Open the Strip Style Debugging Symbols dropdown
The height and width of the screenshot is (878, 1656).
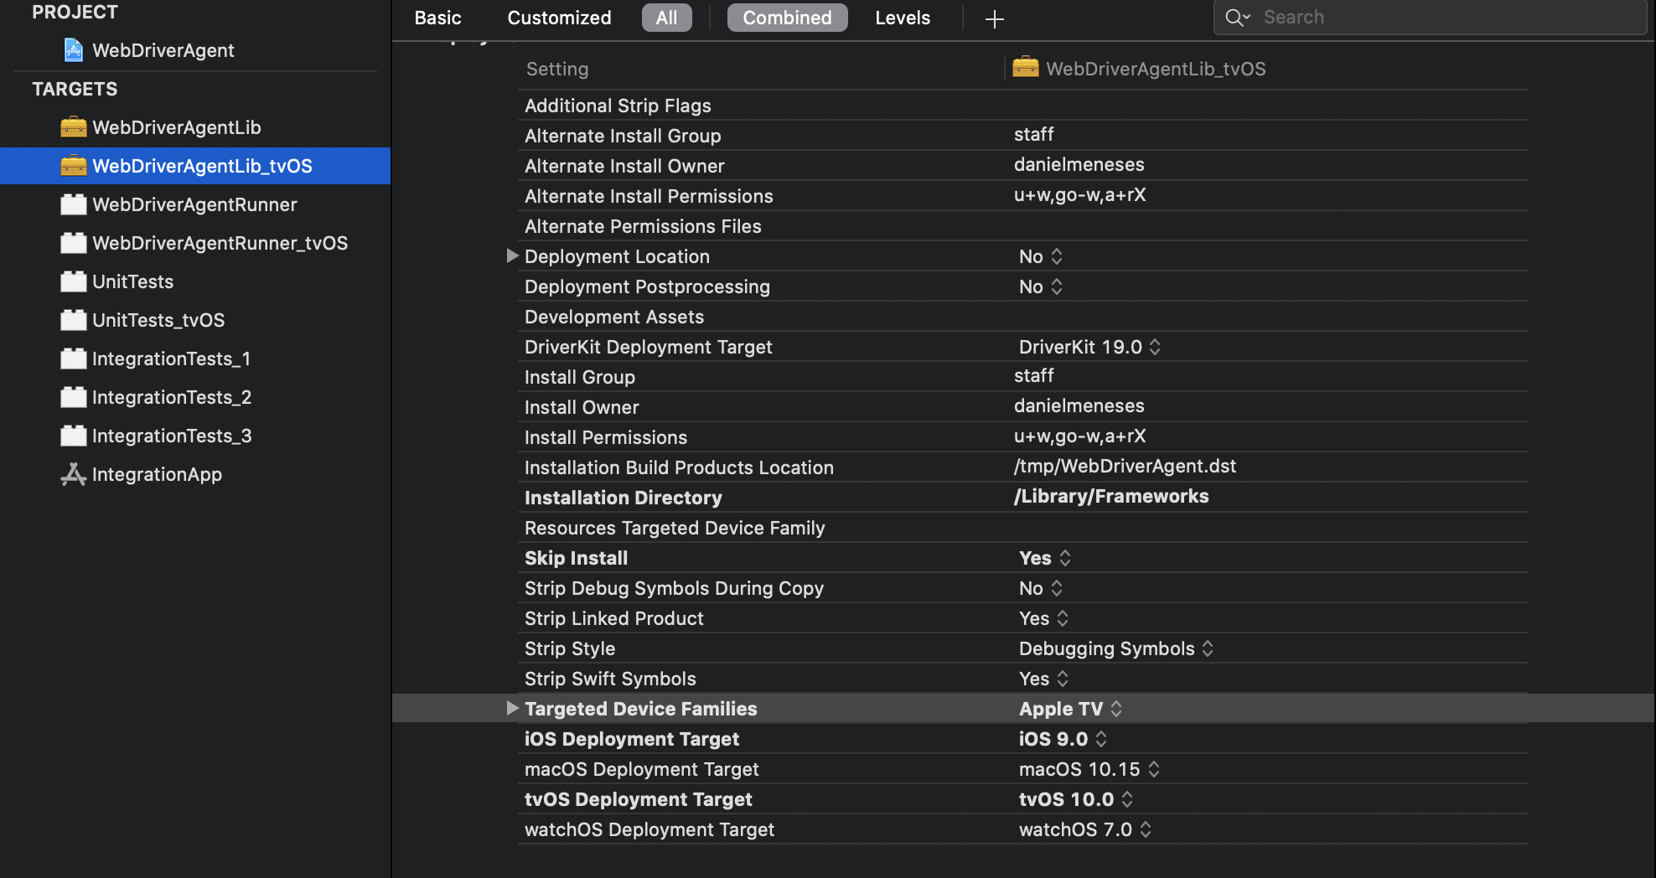pyautogui.click(x=1115, y=648)
